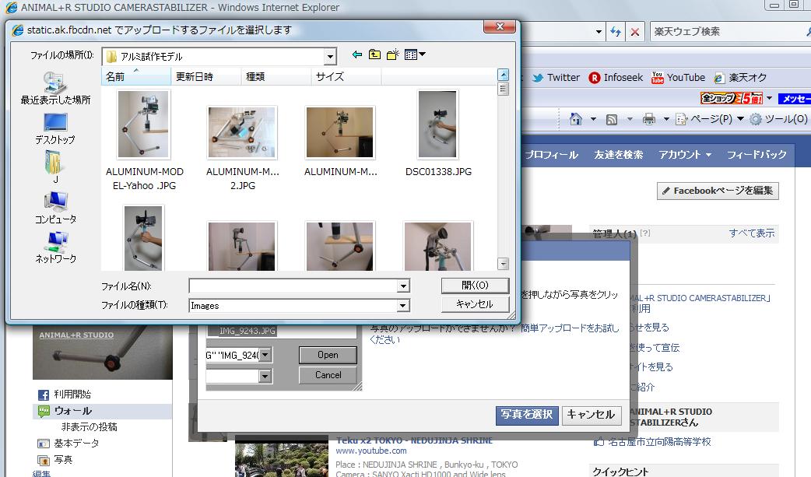The height and width of the screenshot is (477, 811).
Task: Open YouTube favorites link
Action: [678, 78]
